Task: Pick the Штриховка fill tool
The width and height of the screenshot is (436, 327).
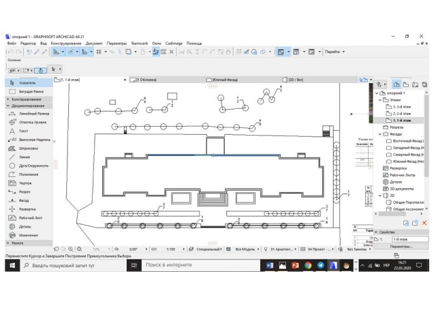Action: (x=28, y=148)
